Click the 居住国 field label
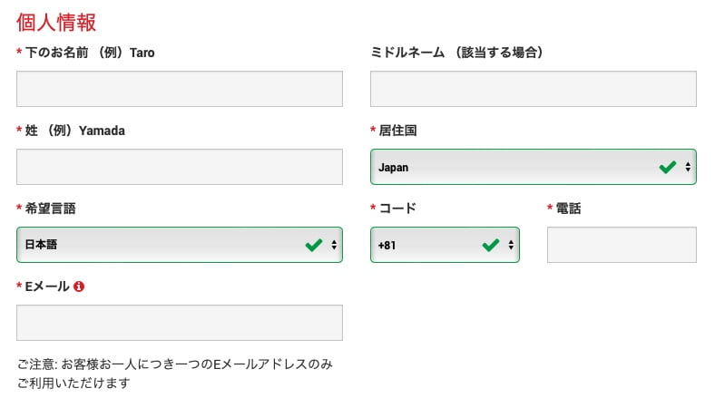Image resolution: width=715 pixels, height=398 pixels. coord(397,131)
